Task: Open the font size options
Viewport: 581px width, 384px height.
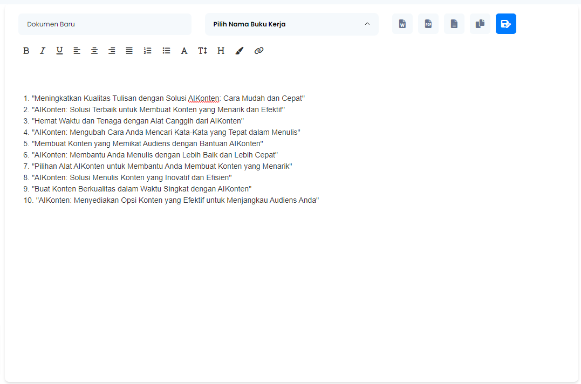Action: tap(202, 51)
